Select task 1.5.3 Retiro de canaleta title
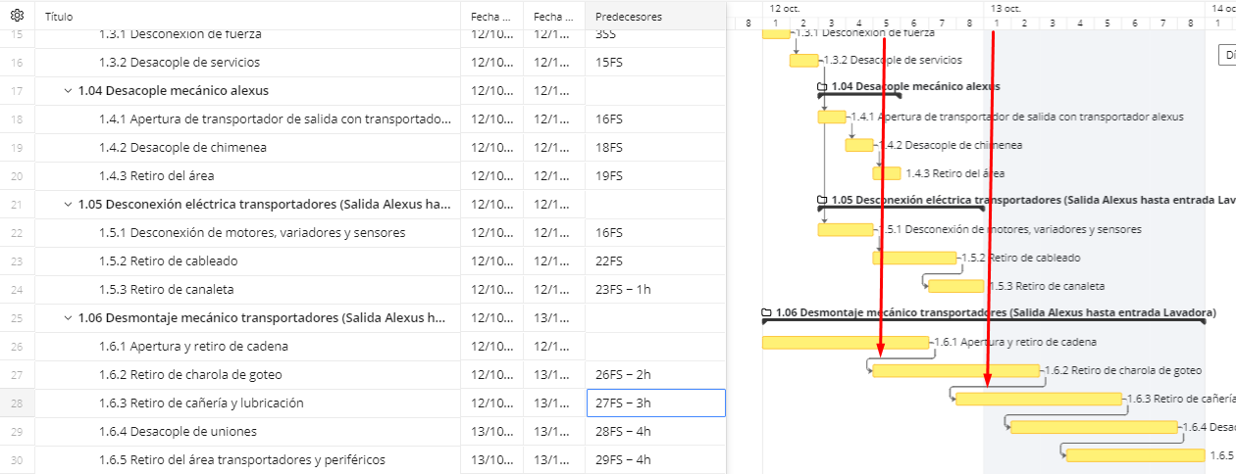Viewport: 1236px width, 474px height. pos(166,290)
